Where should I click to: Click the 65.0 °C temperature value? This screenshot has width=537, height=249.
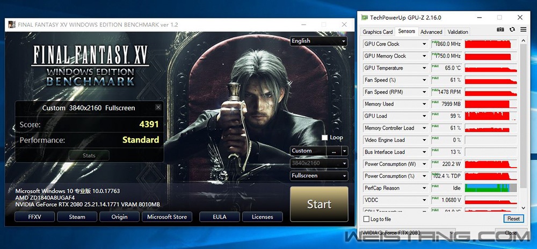(x=453, y=68)
